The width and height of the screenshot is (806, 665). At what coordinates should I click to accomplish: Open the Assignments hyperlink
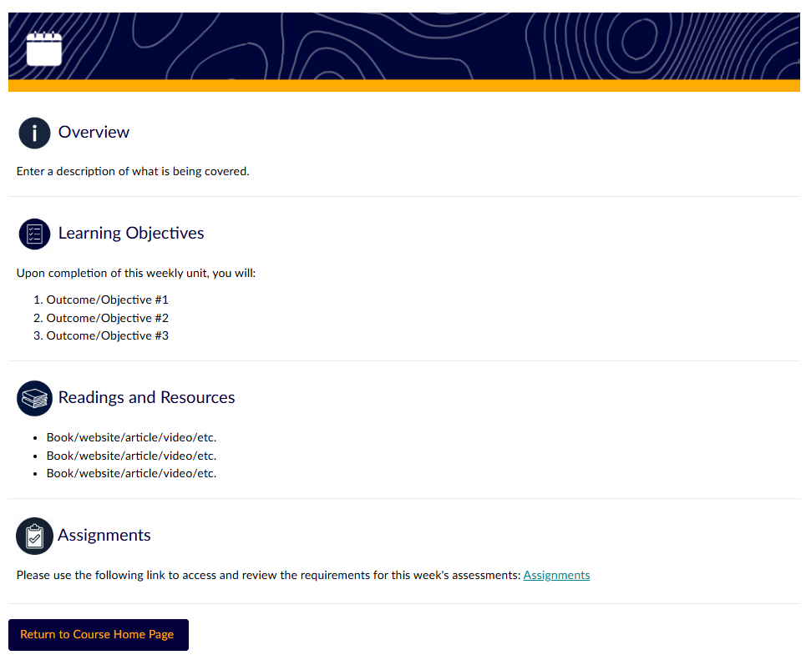pos(556,575)
